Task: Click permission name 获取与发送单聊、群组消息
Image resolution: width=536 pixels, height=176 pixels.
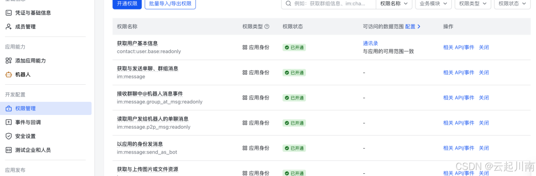Action: 147,69
